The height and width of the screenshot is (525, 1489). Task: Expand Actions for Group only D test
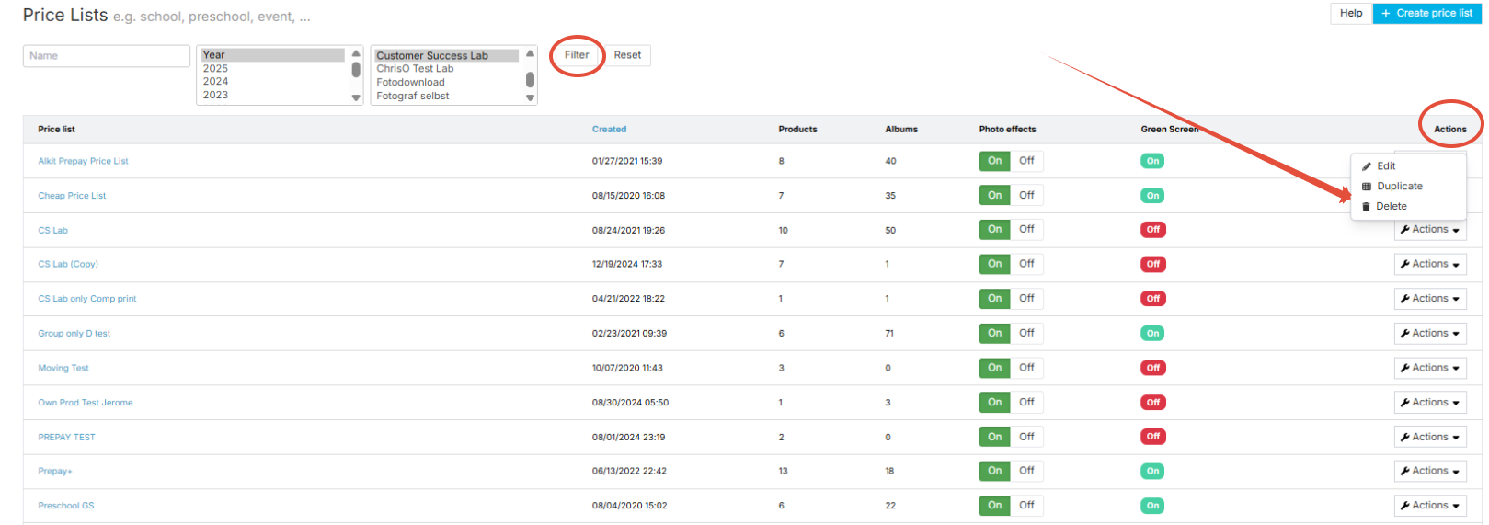[1430, 334]
